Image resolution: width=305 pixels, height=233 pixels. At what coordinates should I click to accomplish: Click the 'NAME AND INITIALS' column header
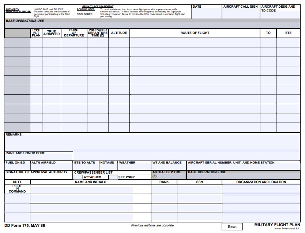pyautogui.click(x=90, y=182)
